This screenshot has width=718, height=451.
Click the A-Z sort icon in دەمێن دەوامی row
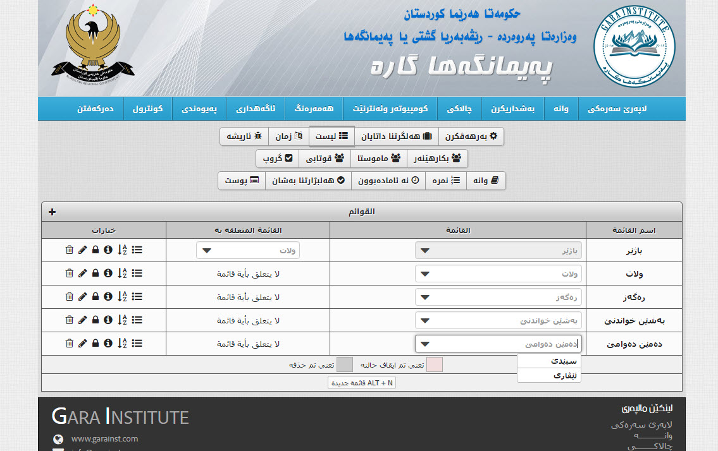tap(122, 344)
